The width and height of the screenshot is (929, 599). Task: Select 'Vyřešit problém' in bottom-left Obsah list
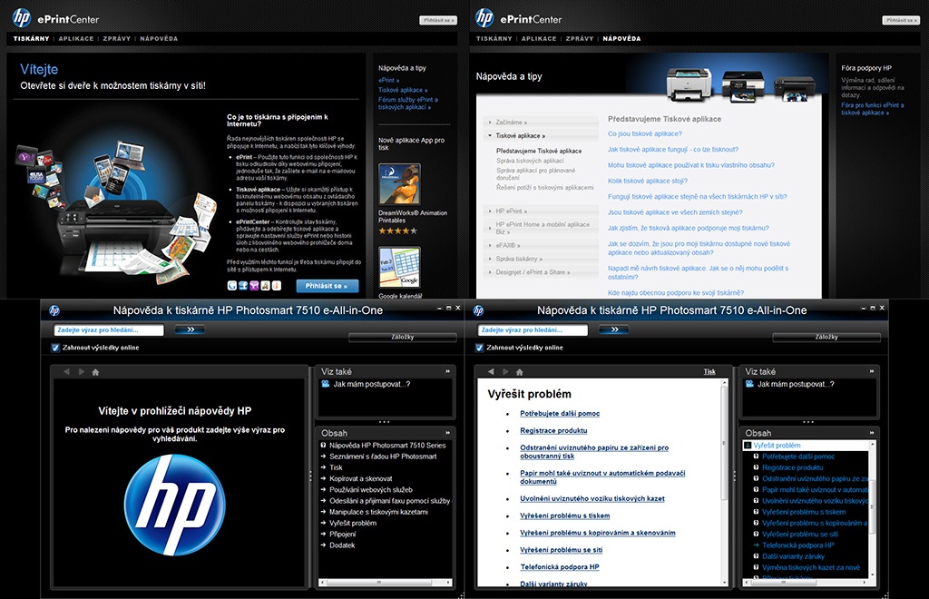tap(353, 523)
